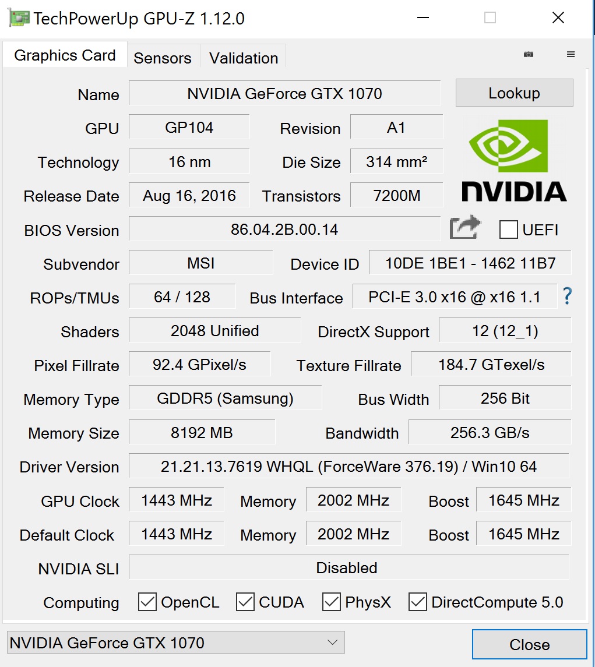This screenshot has height=667, width=595.
Task: Click the TechPowerUp GPU-Z 1.12.0 title text
Action: click(139, 19)
